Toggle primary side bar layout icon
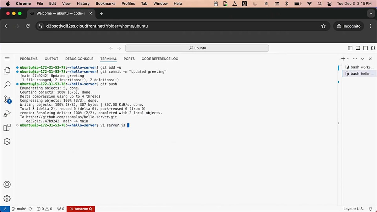 [350, 48]
